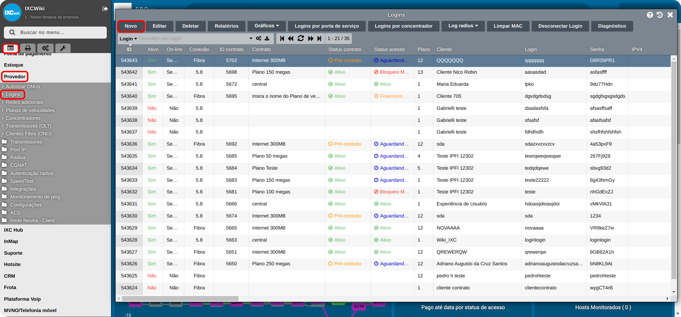Viewport: 681px width, 317px height.
Task: Focus the Buscar no menu search field
Action: click(x=55, y=33)
